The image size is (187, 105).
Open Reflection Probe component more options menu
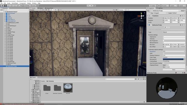[184, 25]
